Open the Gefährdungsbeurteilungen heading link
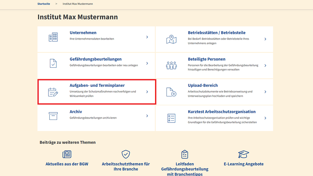The width and height of the screenshot is (313, 176). [x=96, y=59]
